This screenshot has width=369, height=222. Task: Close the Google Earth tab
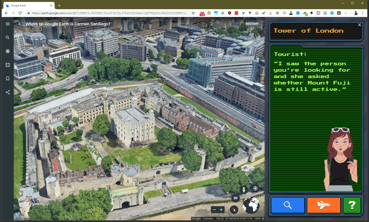pyautogui.click(x=51, y=6)
